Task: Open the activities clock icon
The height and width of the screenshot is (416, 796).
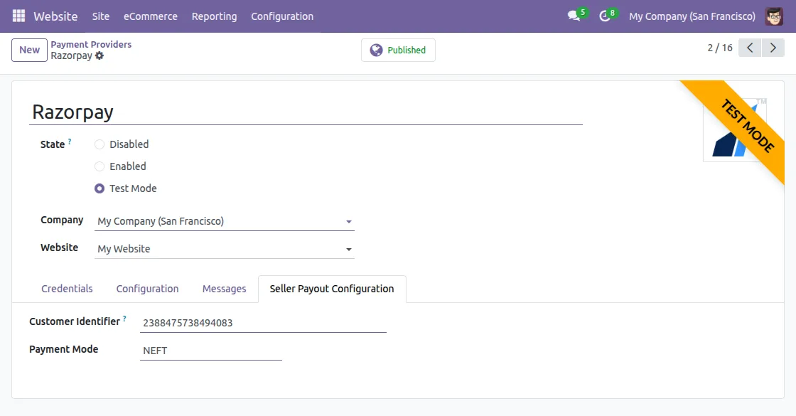Action: [x=605, y=16]
